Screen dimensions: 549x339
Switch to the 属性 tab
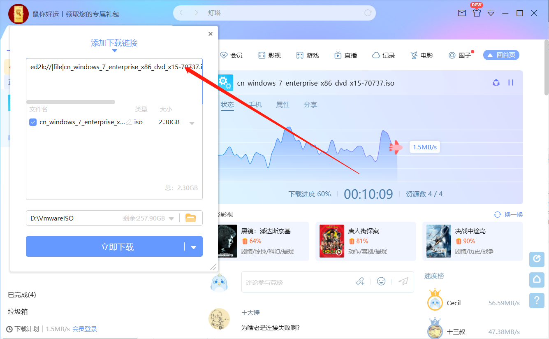[283, 105]
